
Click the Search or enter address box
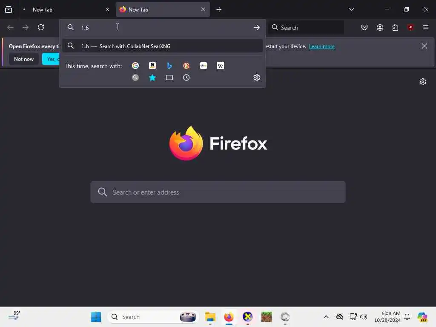click(218, 192)
